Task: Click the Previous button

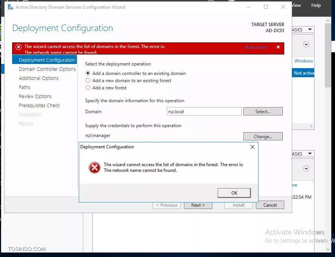Action: tap(167, 205)
